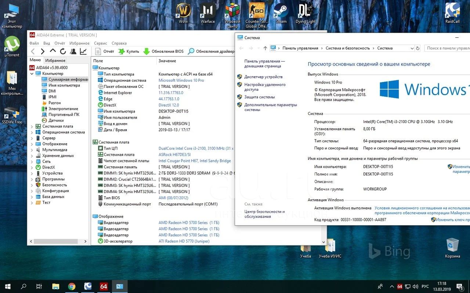Viewport: 470px width, 293px height.
Task: Open Учеба ИУИС desktop folder
Action: pos(330,248)
